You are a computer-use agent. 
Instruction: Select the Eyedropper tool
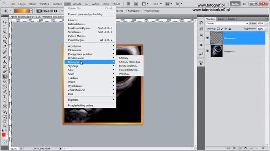5,47
